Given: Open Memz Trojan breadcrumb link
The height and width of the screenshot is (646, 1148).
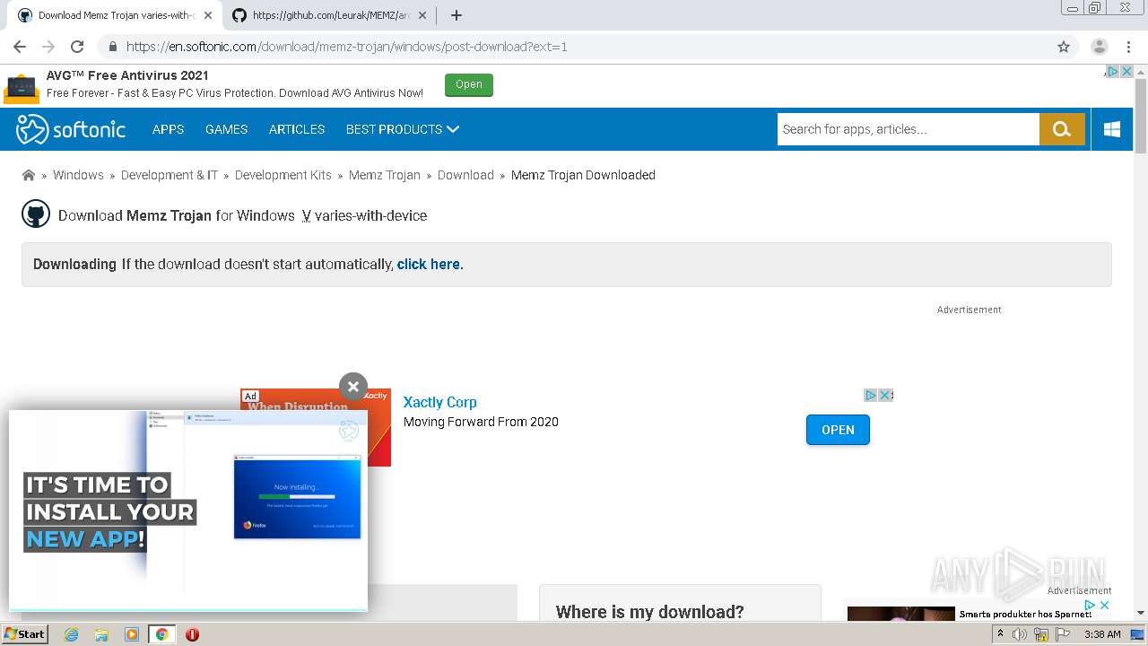Looking at the screenshot, I should pos(385,175).
